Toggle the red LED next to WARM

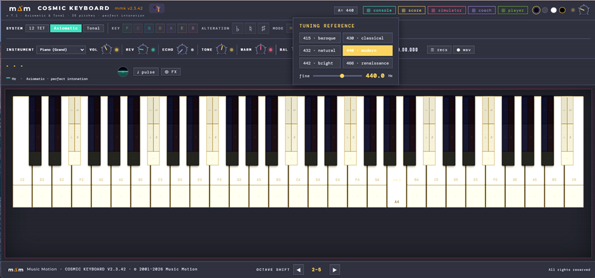coord(270,50)
